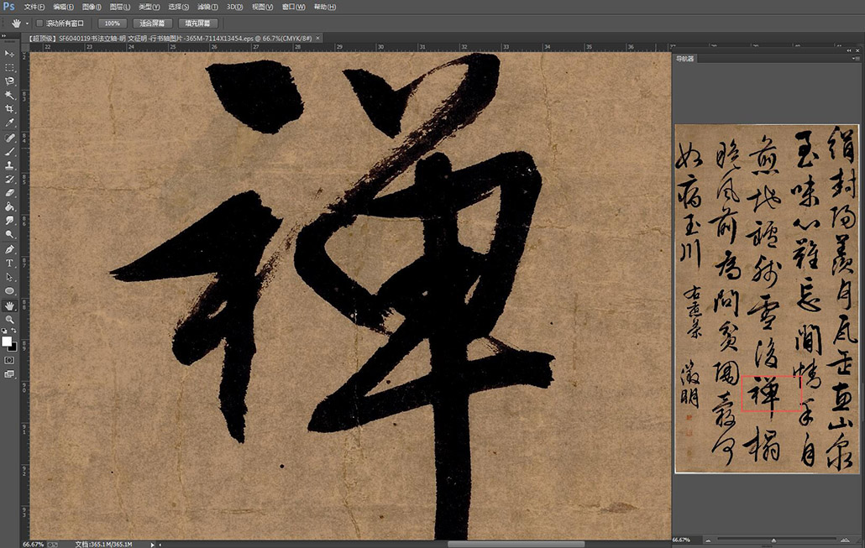Select the Smudge tool
The height and width of the screenshot is (548, 865).
pyautogui.click(x=9, y=221)
